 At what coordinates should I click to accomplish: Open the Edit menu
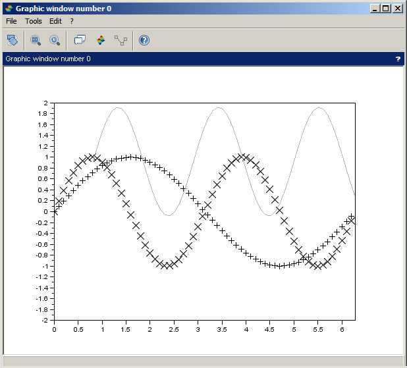click(x=55, y=21)
